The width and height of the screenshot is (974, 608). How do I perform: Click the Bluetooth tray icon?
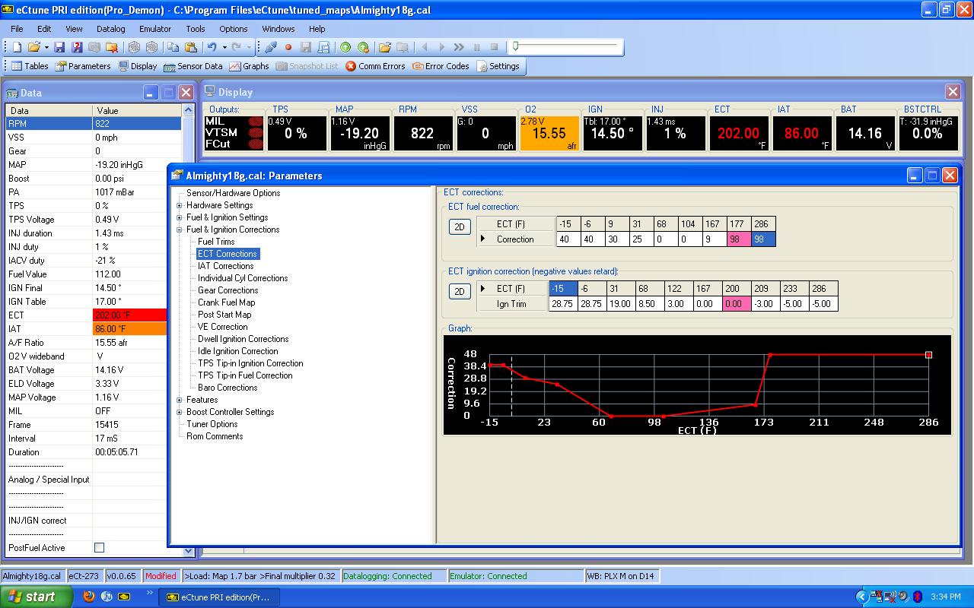tap(917, 597)
